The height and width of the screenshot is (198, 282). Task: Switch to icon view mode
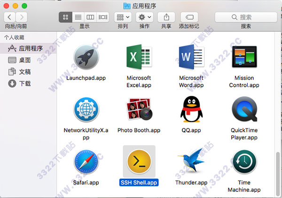[65, 17]
